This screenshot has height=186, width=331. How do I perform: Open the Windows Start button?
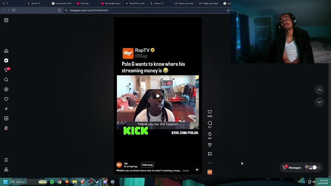pyautogui.click(x=5, y=182)
